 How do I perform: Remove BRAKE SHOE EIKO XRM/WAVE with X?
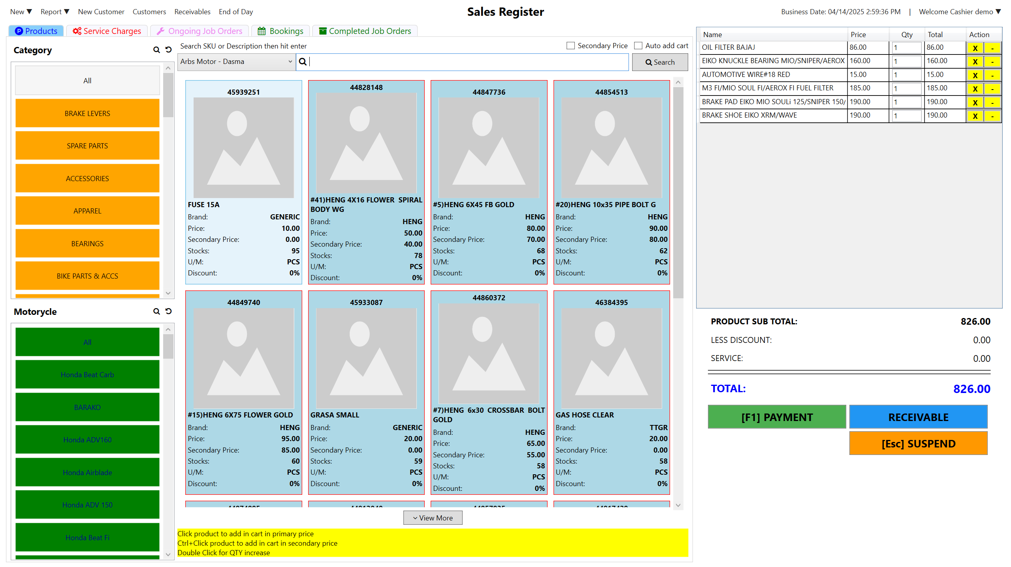[975, 116]
